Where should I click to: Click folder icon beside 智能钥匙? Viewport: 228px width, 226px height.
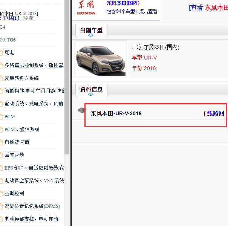1,91
